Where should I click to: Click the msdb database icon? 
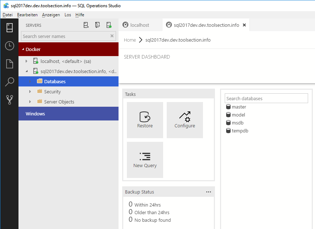coord(228,123)
